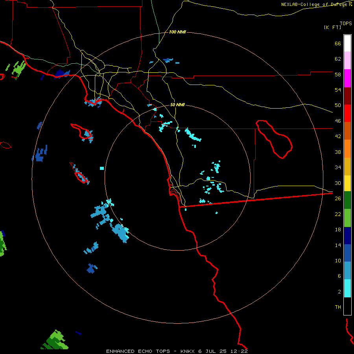Click the 'ENHANCED ECHO TOPS' caption
The height and width of the screenshot is (354, 354).
click(138, 351)
